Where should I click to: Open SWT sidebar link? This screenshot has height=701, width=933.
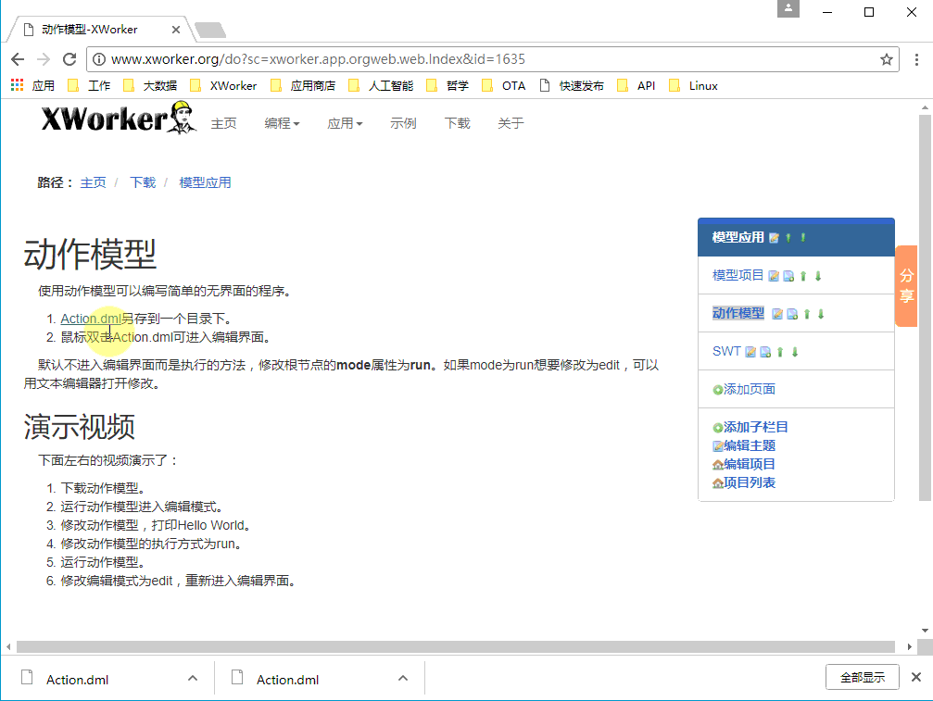point(726,351)
